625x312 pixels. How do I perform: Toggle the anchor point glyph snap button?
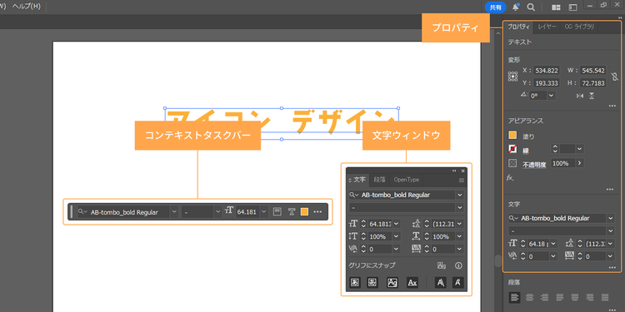coord(458,283)
